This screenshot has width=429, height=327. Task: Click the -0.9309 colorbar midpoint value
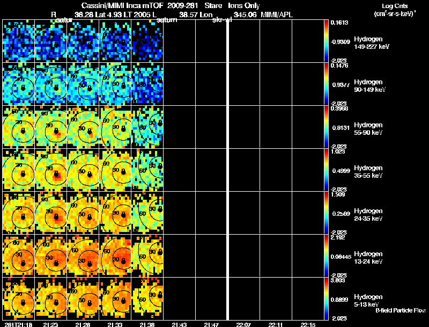340,42
